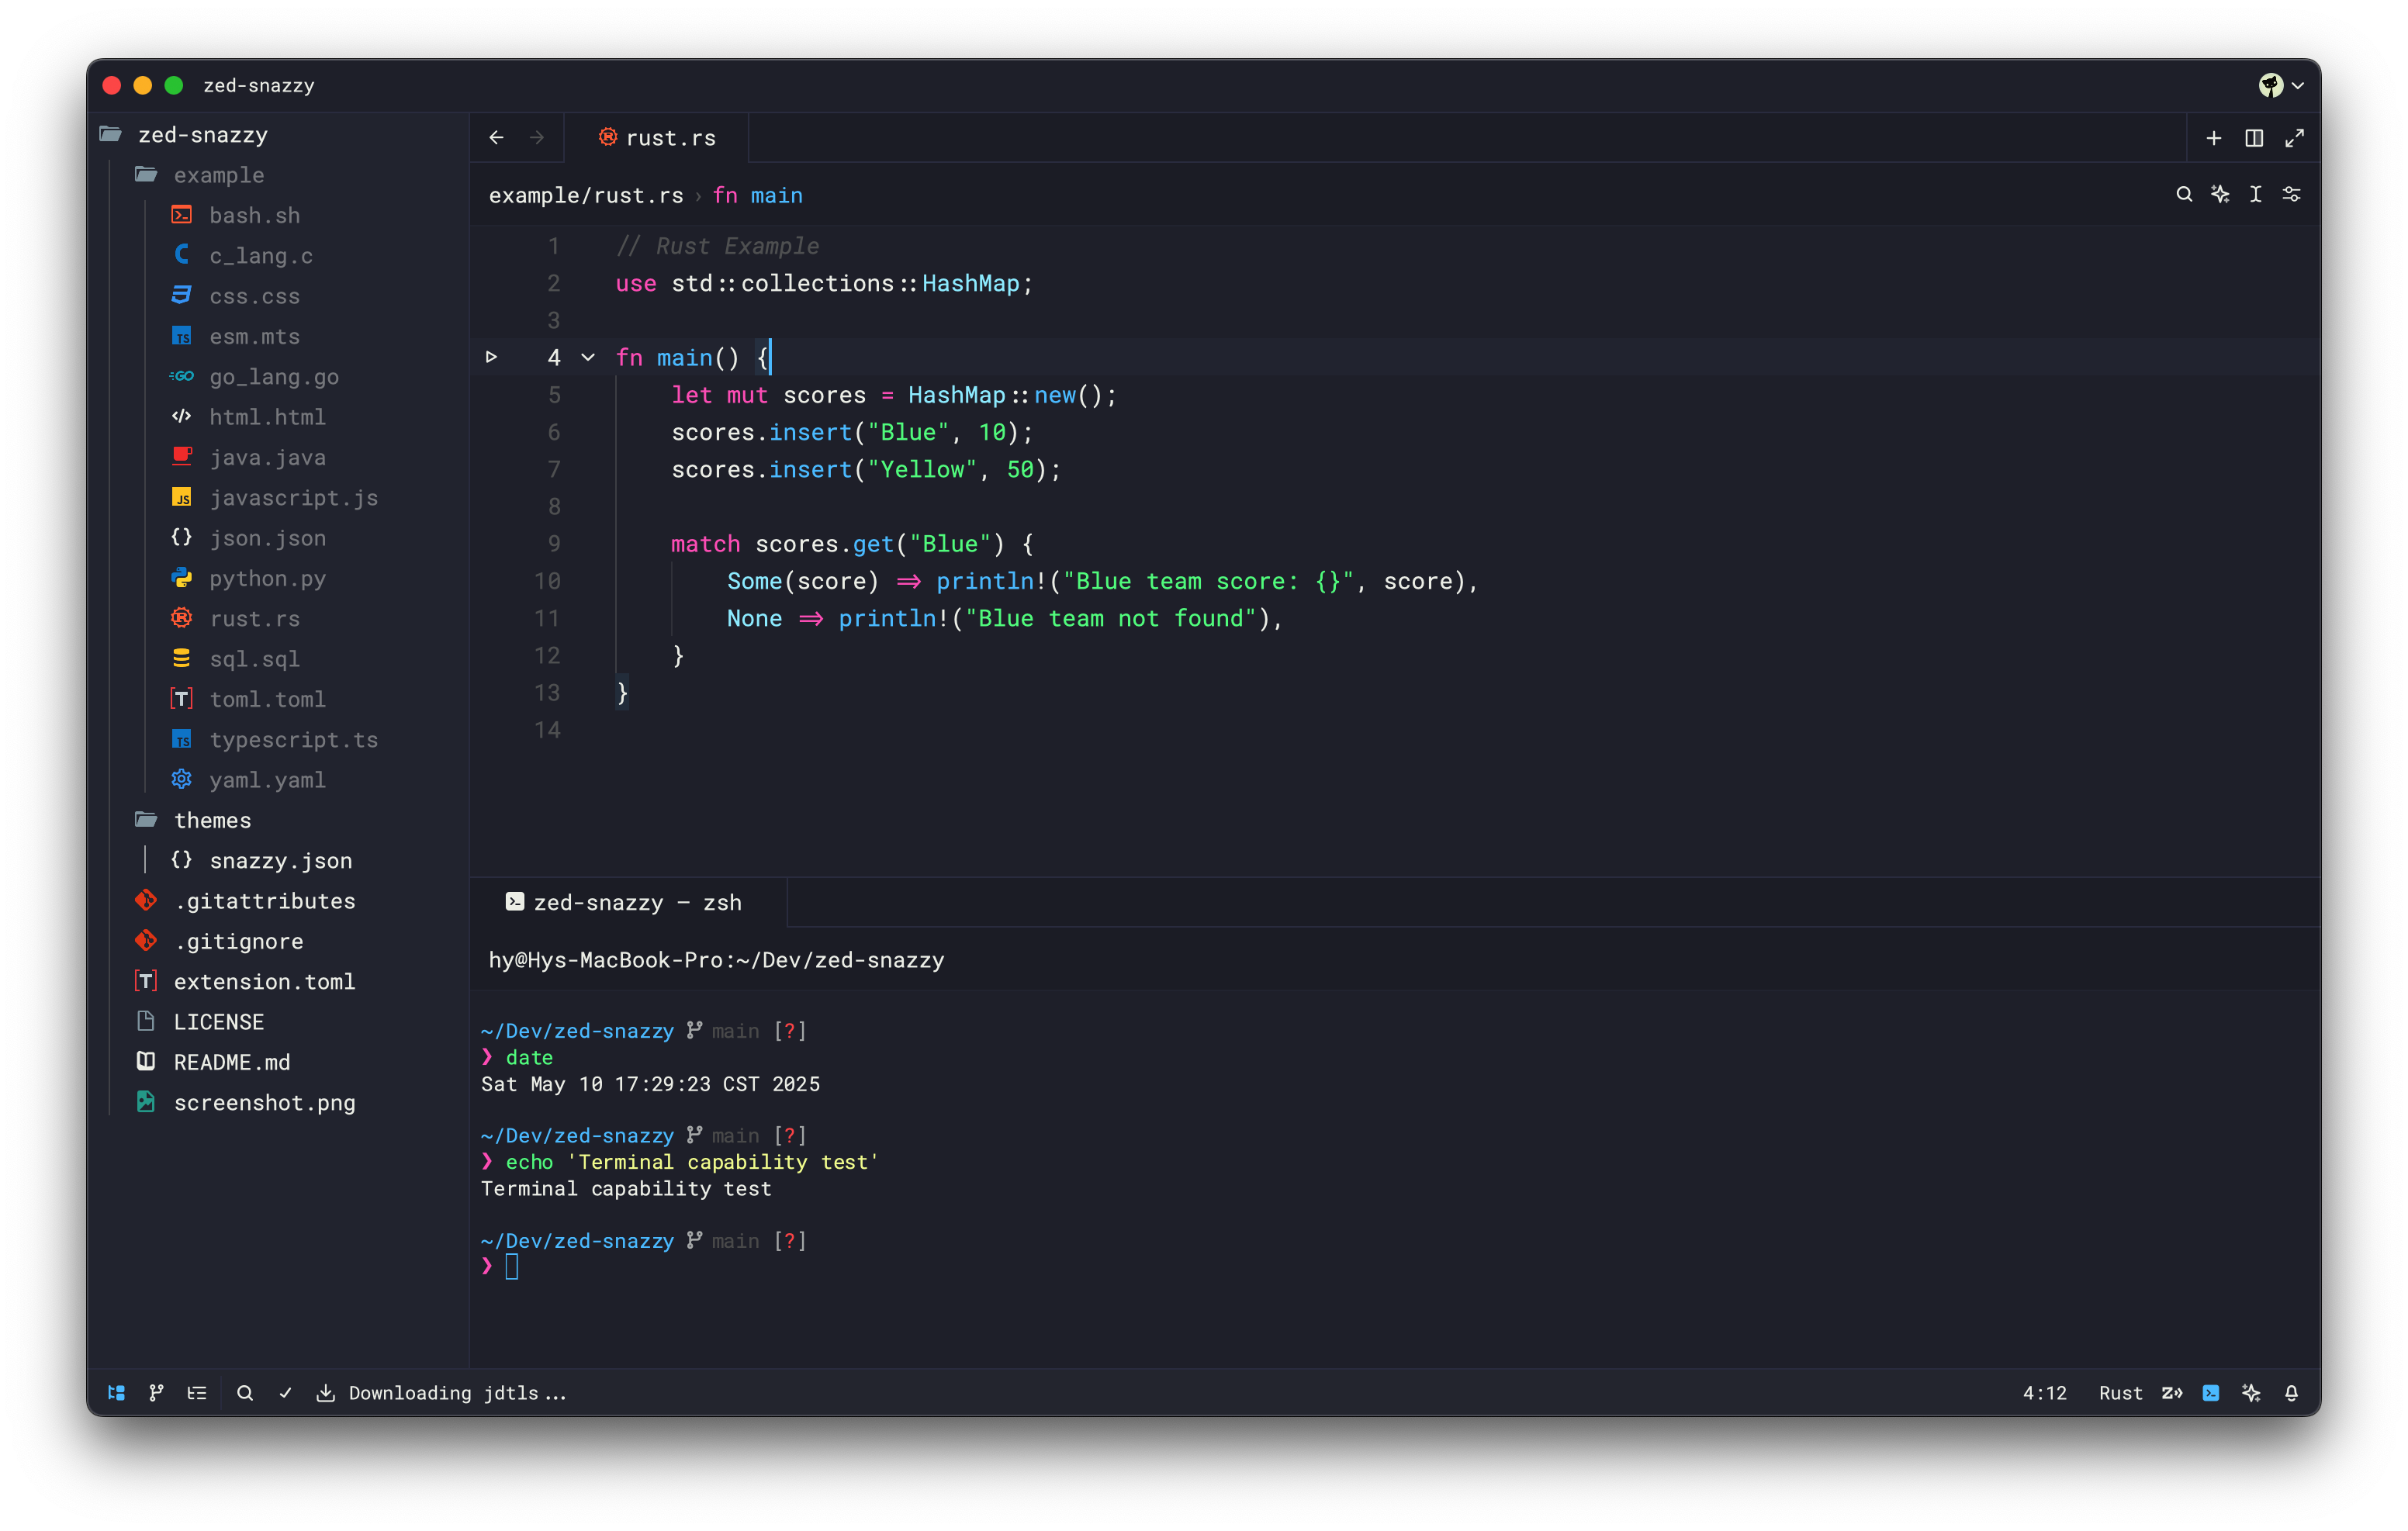Open buffer search magnifier in editor toolbar

[x=2184, y=194]
